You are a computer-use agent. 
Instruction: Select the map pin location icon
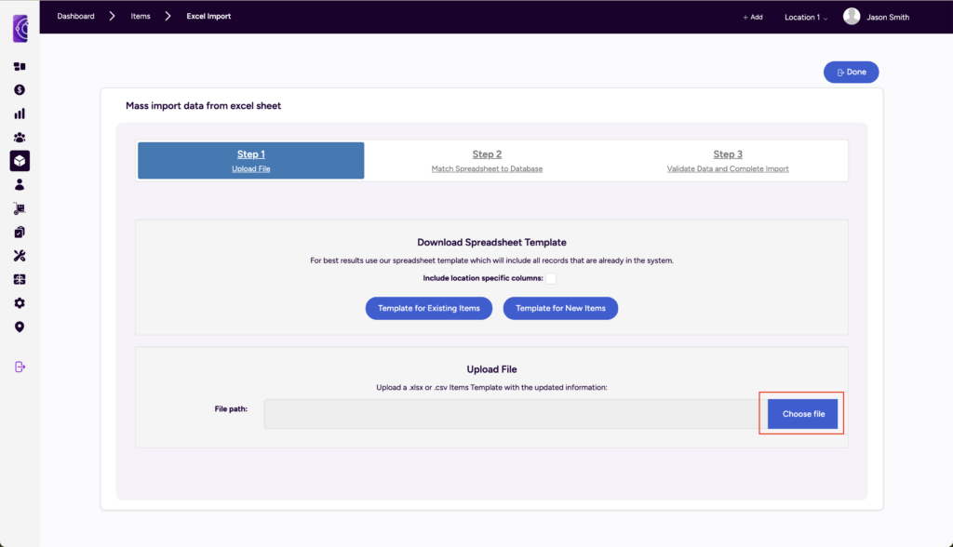(20, 327)
